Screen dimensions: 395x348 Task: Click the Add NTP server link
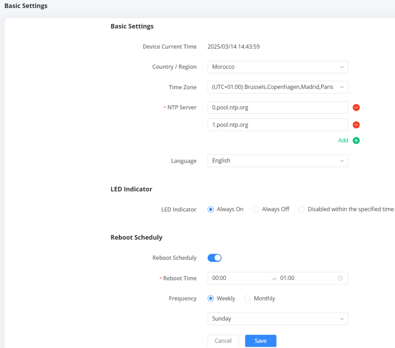click(x=343, y=140)
